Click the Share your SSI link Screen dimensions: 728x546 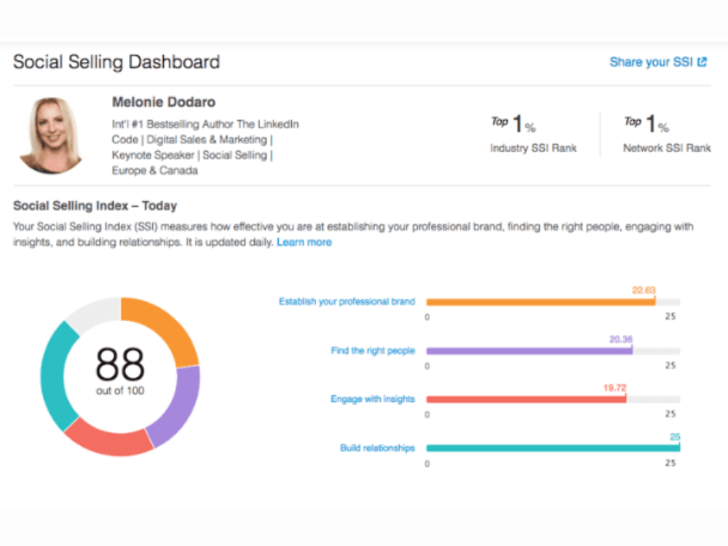(x=650, y=62)
